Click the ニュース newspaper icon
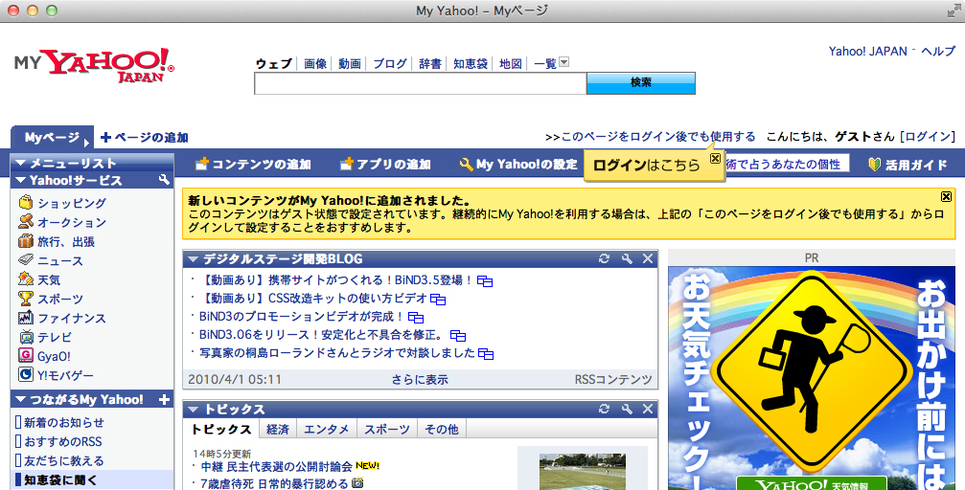965x490 pixels. pos(26,260)
